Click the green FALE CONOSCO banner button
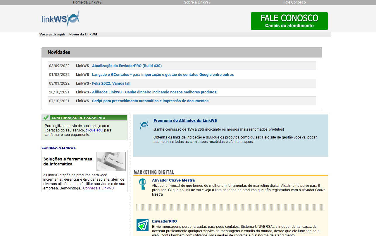 tap(289, 21)
